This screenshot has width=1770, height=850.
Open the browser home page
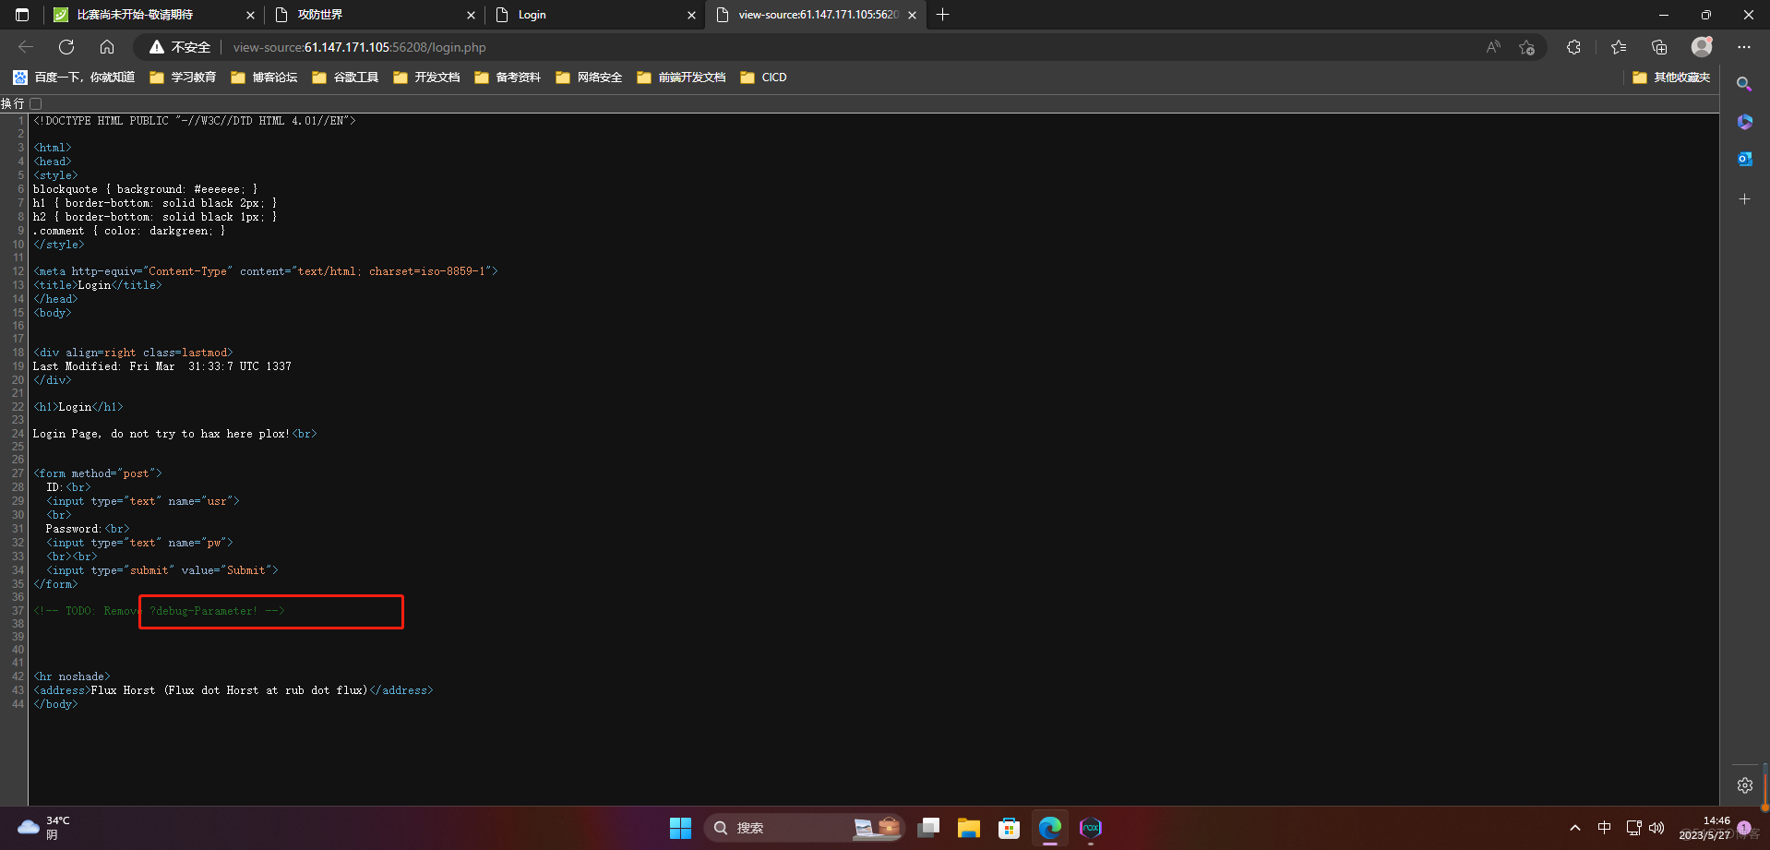point(107,47)
